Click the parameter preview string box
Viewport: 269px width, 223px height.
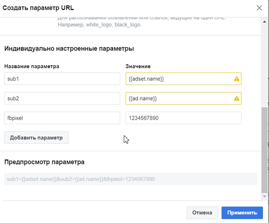pos(131,179)
